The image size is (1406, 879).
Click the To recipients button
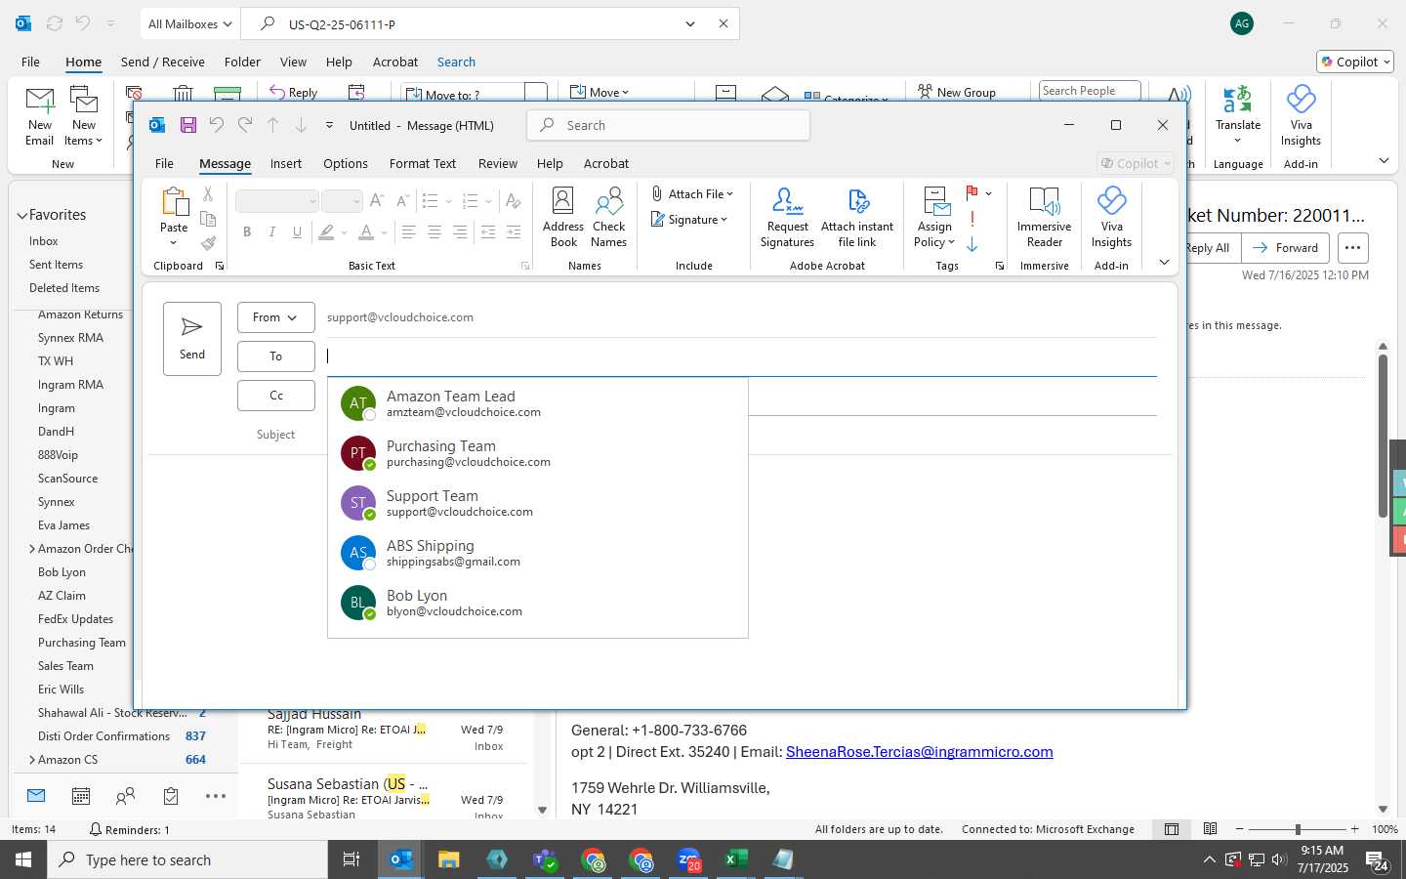tap(275, 356)
